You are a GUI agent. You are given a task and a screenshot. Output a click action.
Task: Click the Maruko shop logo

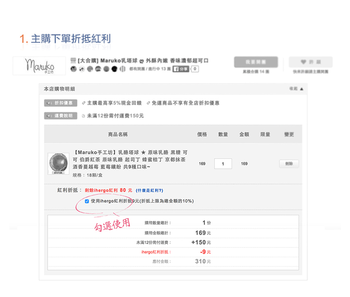(39, 66)
